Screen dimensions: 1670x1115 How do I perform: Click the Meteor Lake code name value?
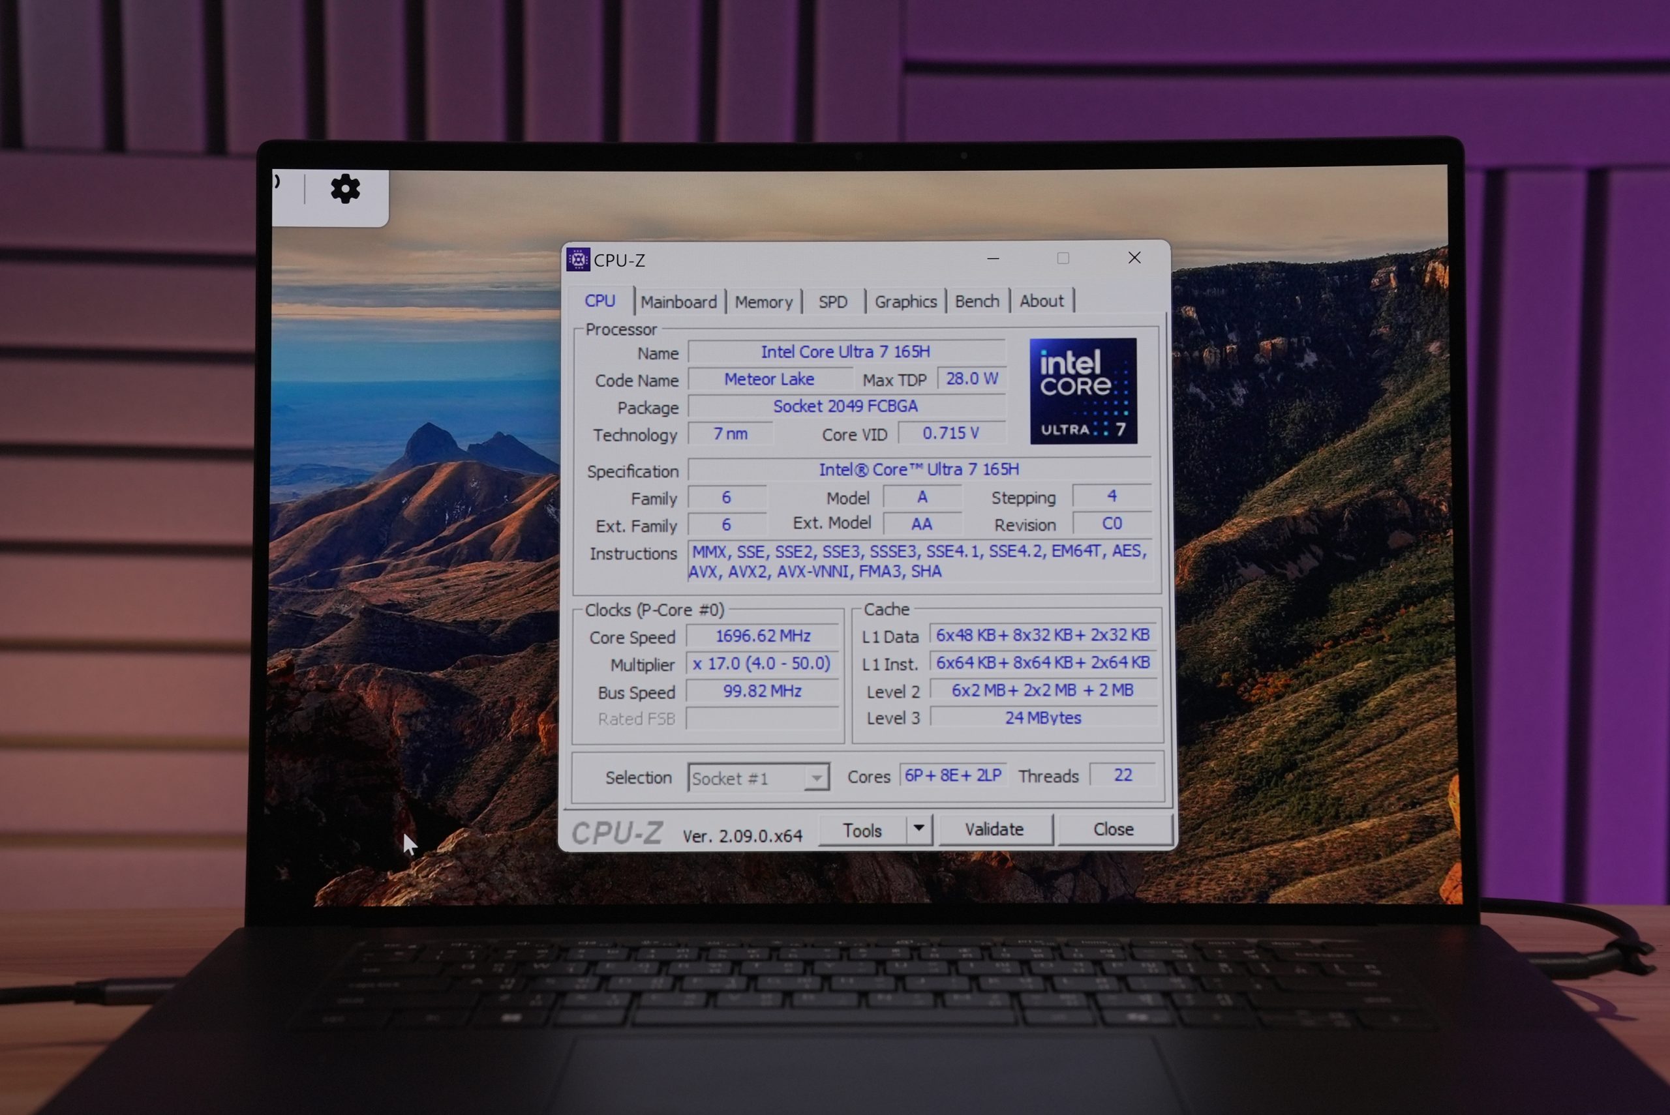770,379
